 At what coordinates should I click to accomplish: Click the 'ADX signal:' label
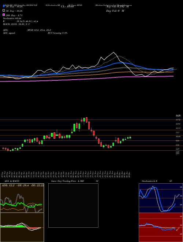[x=9, y=33]
